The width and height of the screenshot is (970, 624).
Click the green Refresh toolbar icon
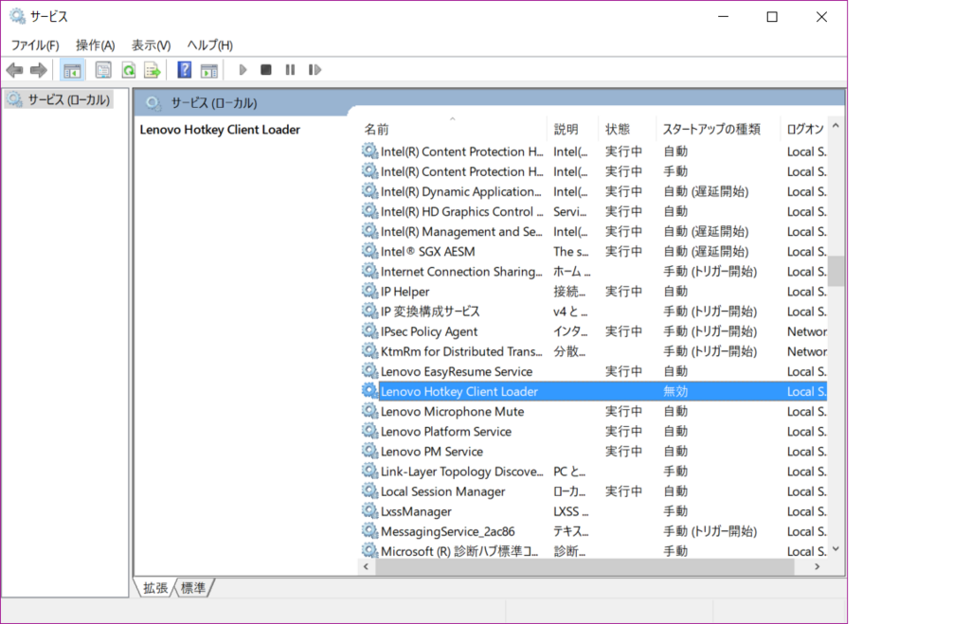128,70
